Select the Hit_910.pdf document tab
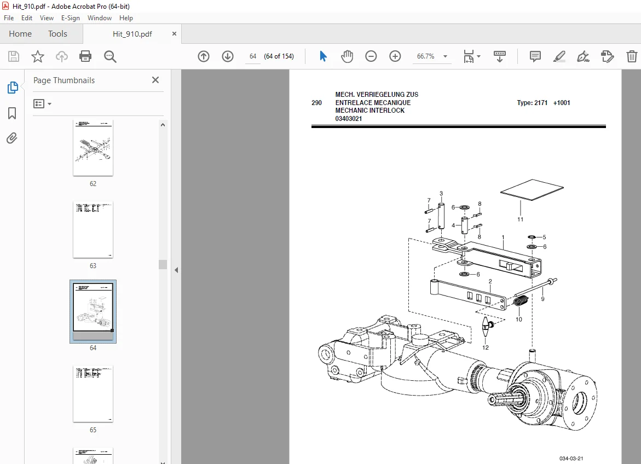The height and width of the screenshot is (464, 641). point(132,34)
